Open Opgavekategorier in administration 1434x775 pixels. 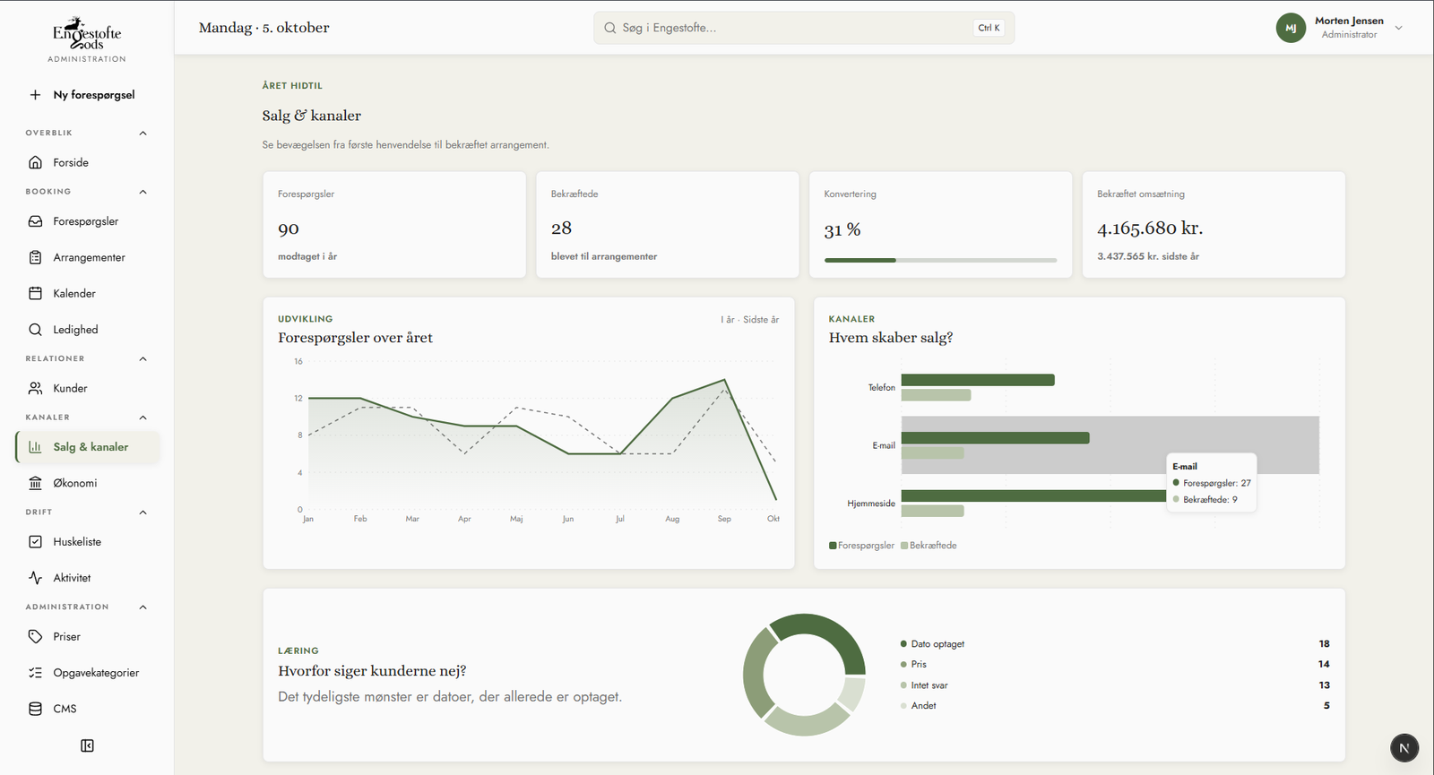click(x=87, y=673)
